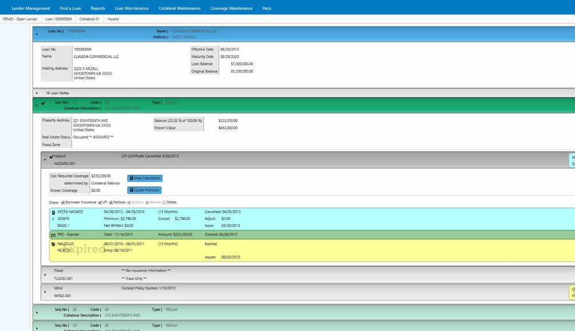Click the Premium: $2,798.00 text

tap(120, 219)
